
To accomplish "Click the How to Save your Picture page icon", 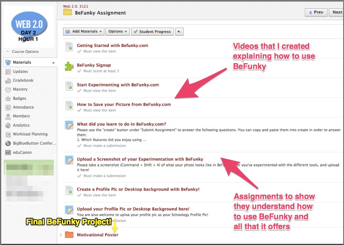I will click(x=69, y=106).
